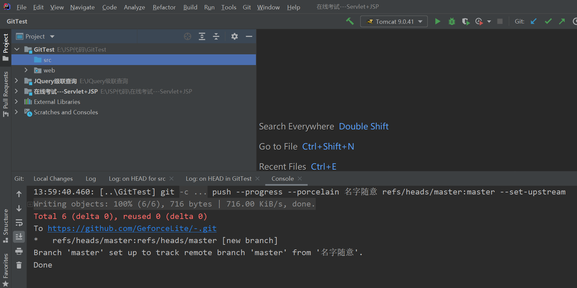The width and height of the screenshot is (577, 288).
Task: Open the Refactor menu
Action: tap(164, 7)
